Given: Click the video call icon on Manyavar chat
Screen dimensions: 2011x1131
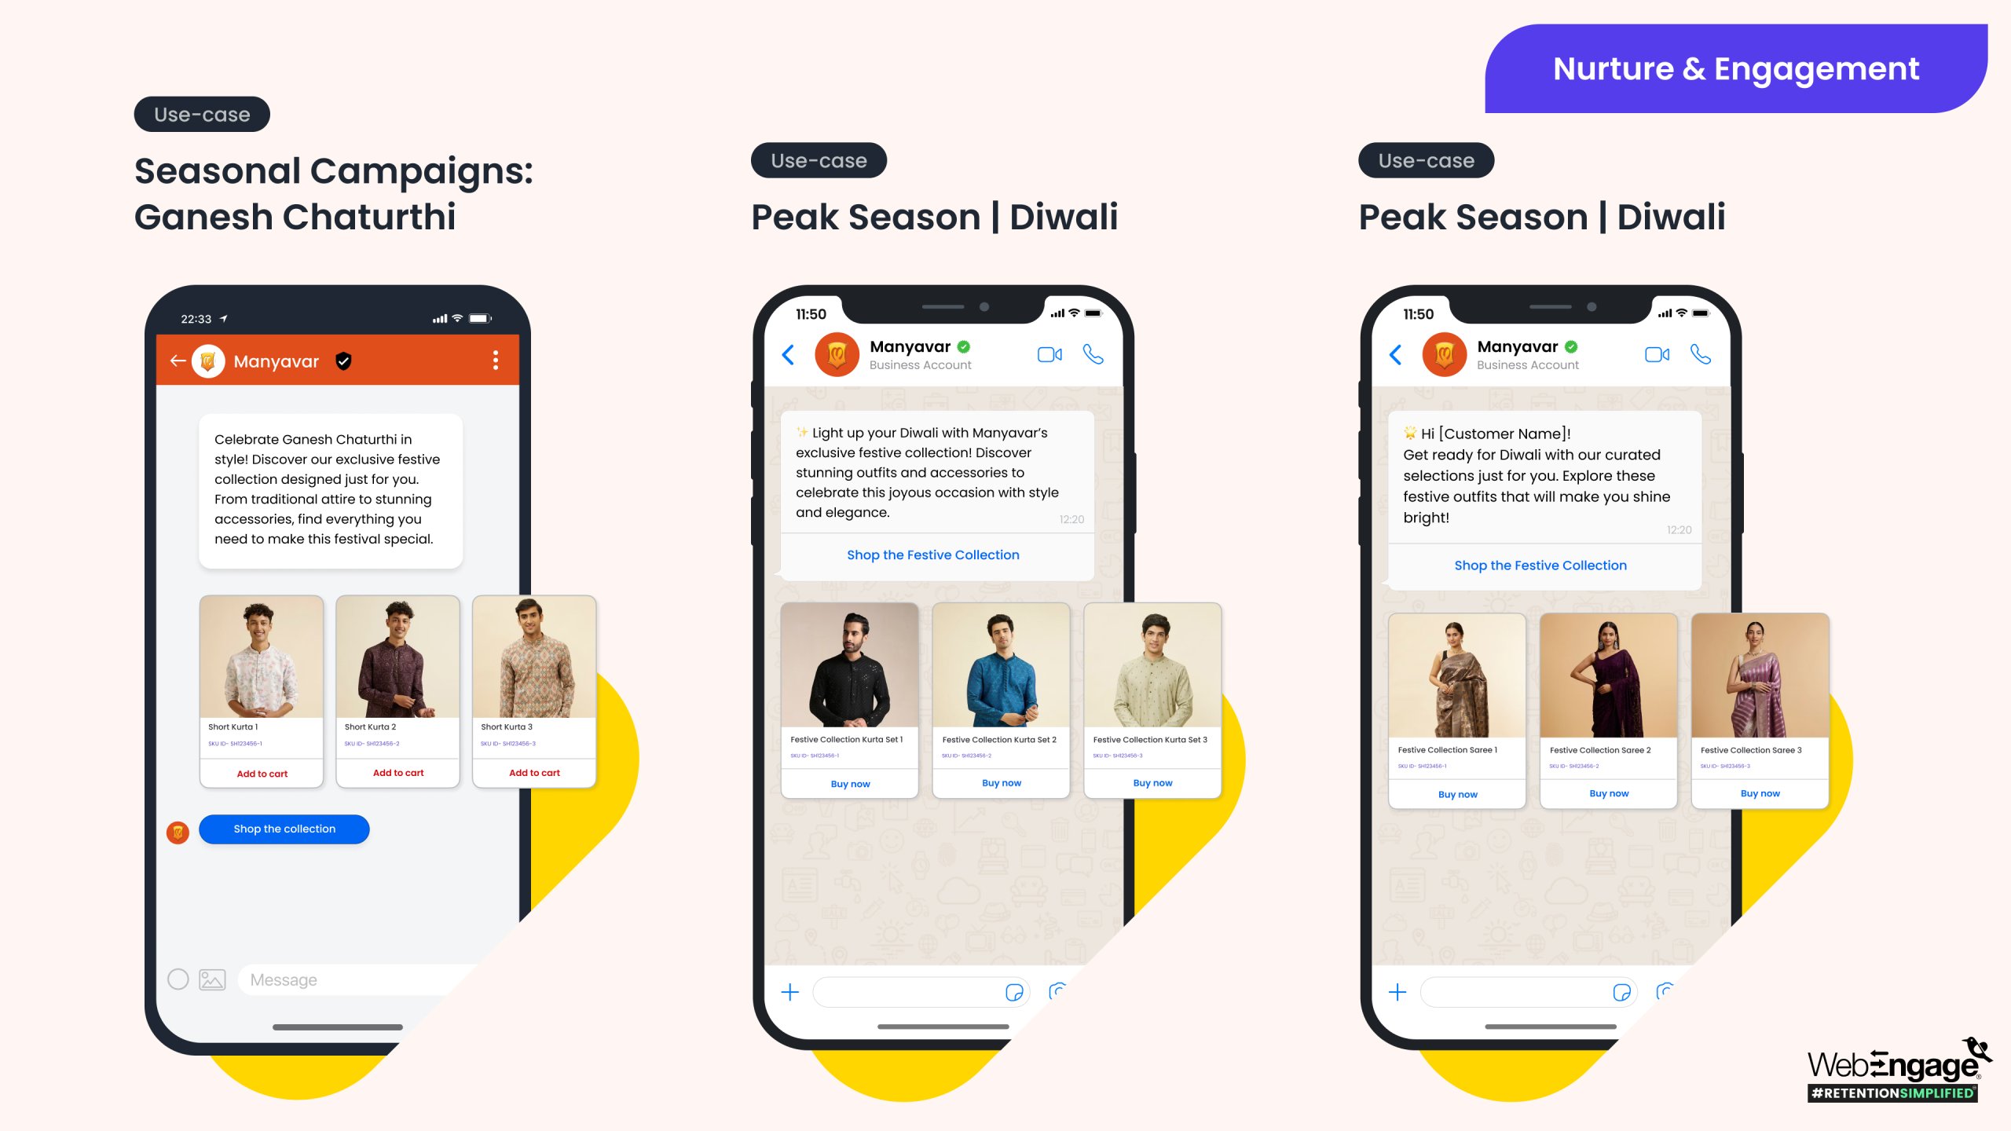Looking at the screenshot, I should (1049, 355).
